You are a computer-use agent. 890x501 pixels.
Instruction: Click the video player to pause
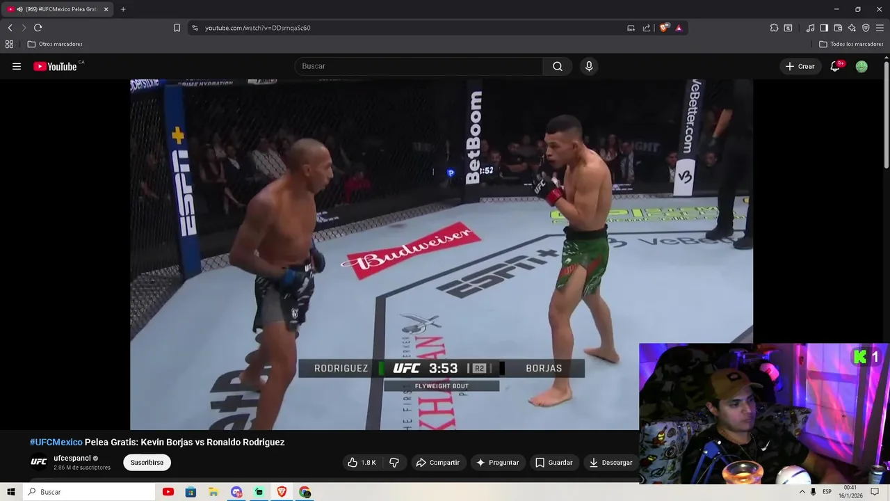point(442,254)
